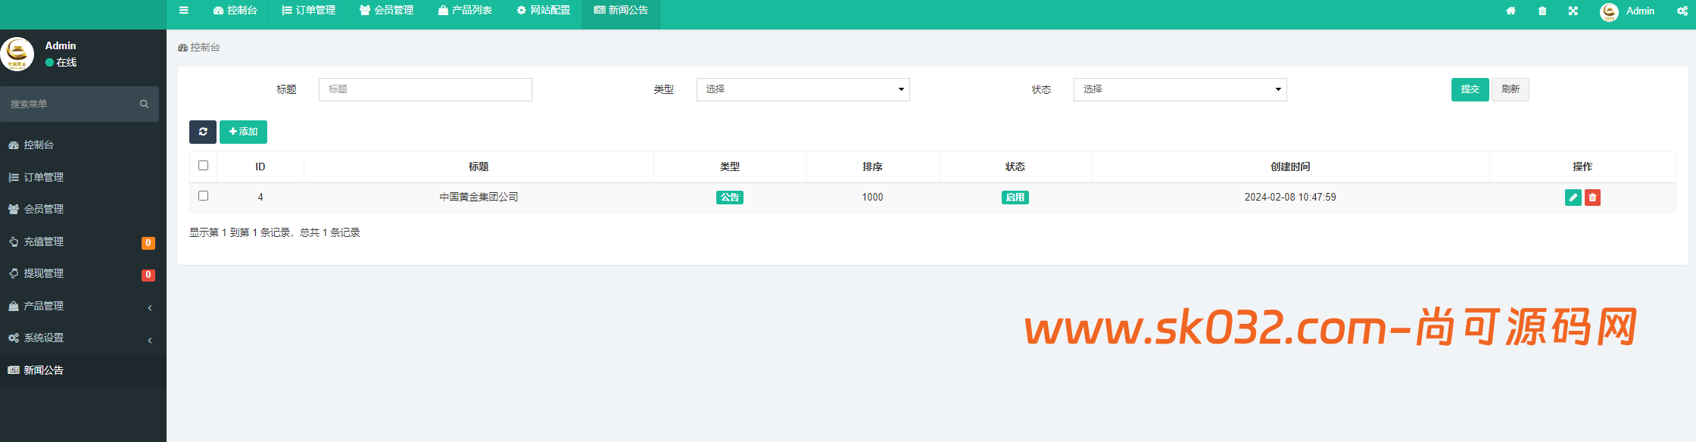The image size is (1696, 442).
Task: Open the 订单管理 top tab
Action: click(308, 11)
